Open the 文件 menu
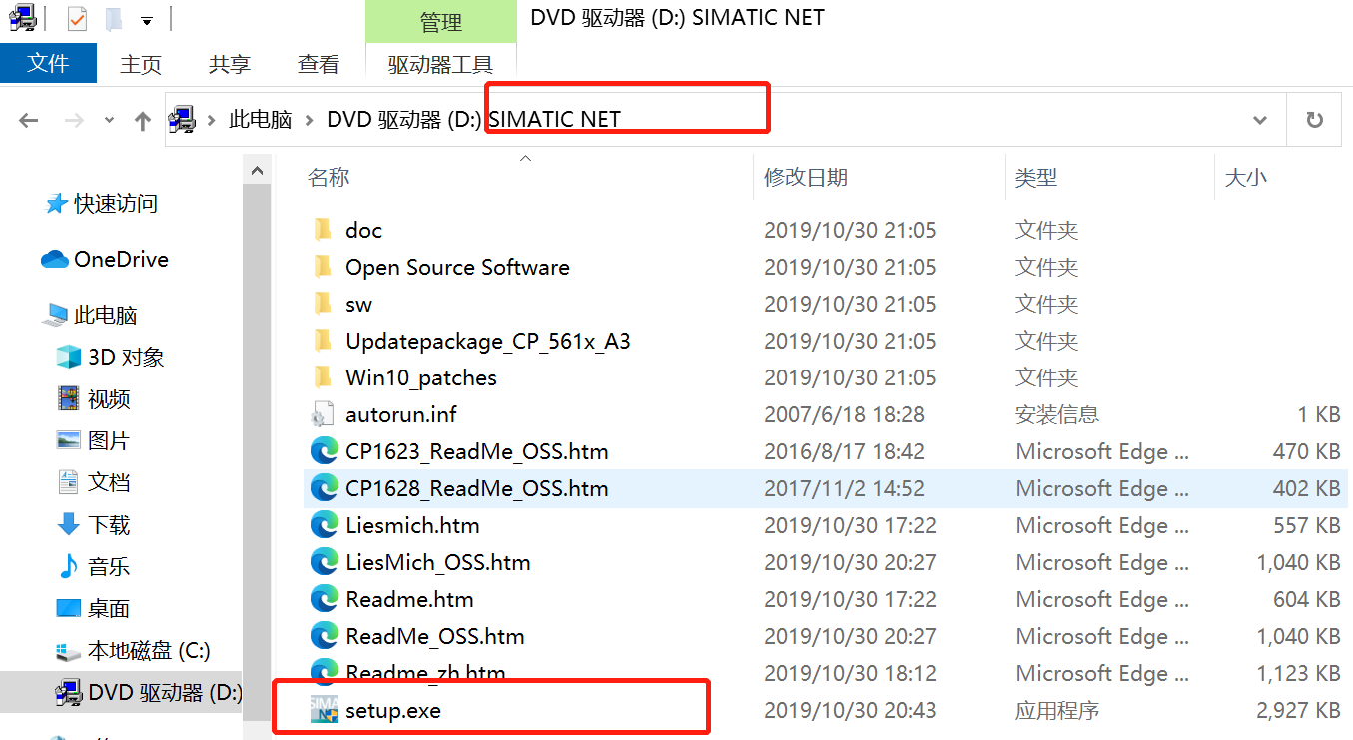1353x740 pixels. (x=48, y=64)
